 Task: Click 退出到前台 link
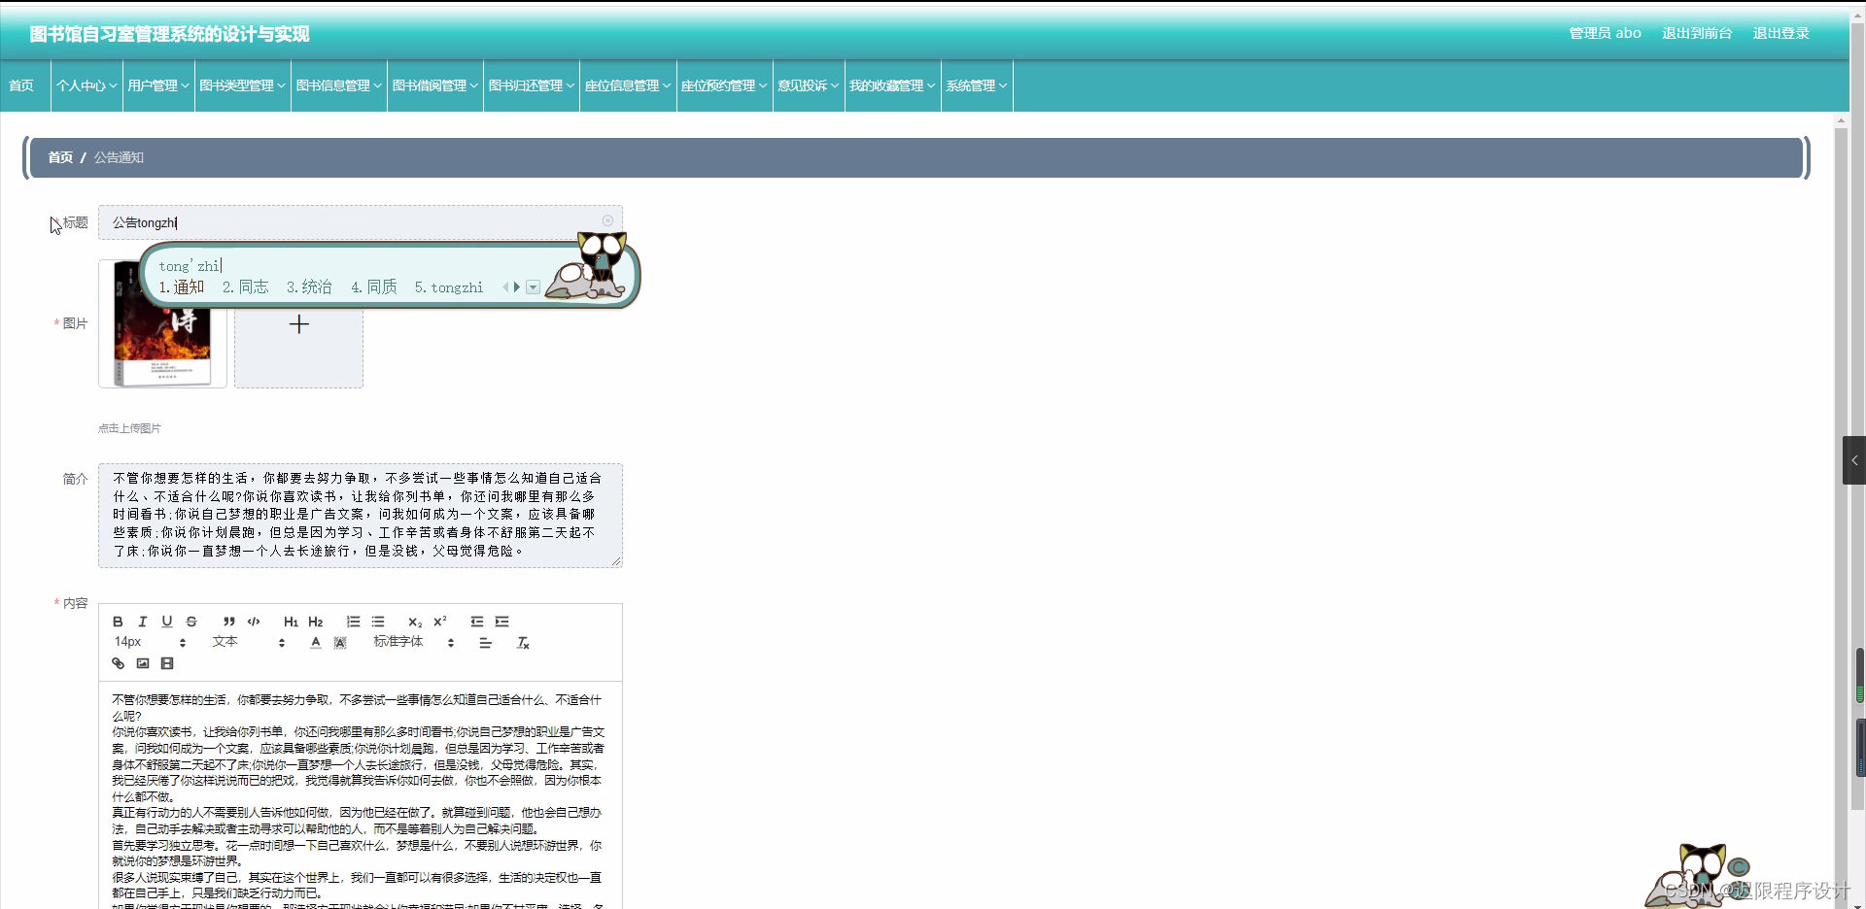(x=1697, y=33)
